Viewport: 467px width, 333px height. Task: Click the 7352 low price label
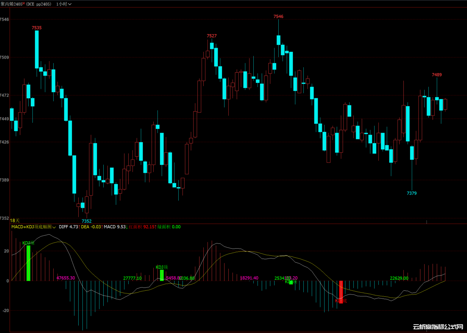pyautogui.click(x=86, y=221)
